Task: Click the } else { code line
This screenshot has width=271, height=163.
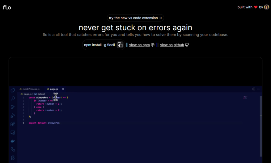Action: tap(39, 107)
